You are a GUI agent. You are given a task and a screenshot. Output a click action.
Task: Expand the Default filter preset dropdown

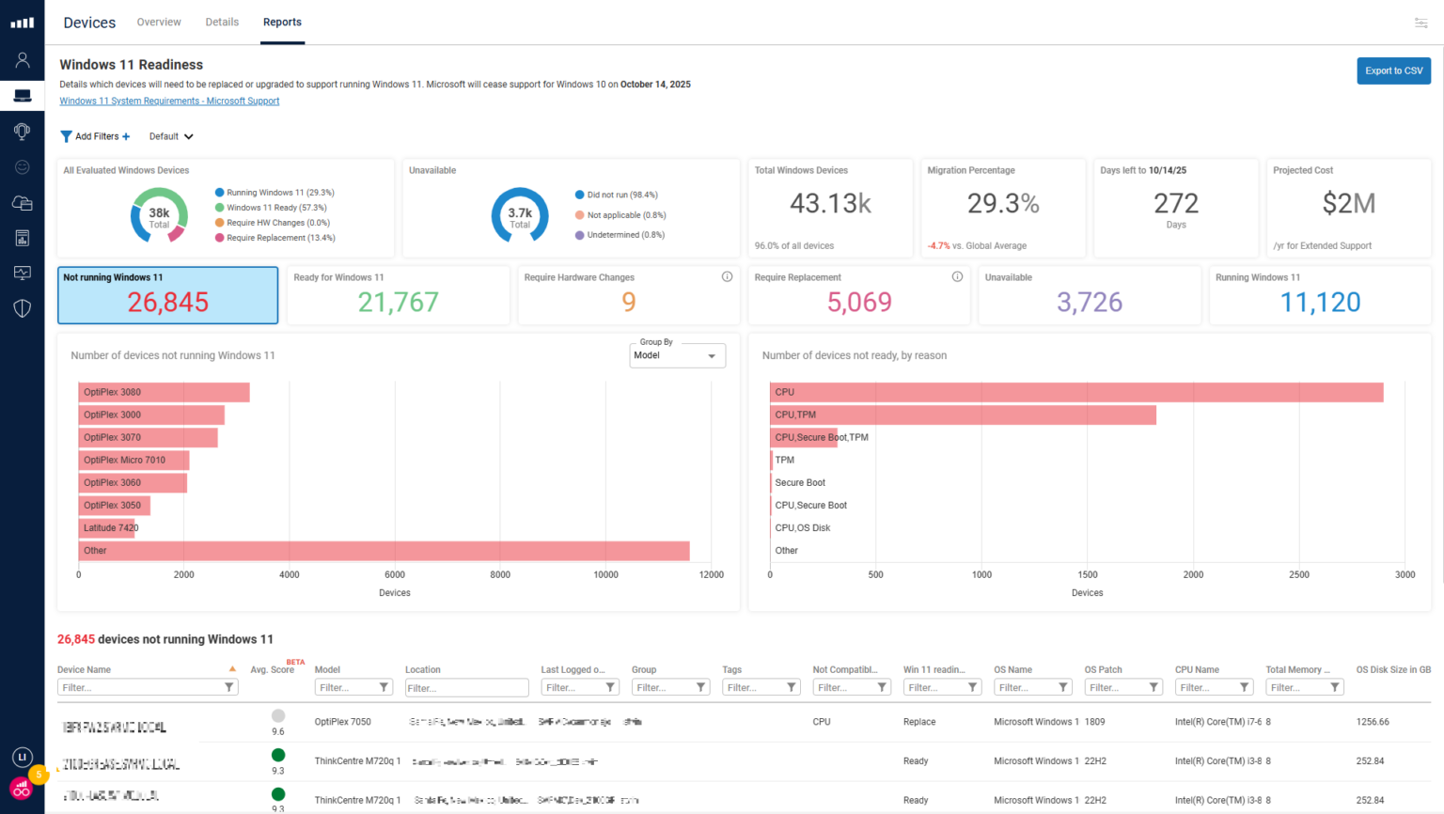(170, 136)
